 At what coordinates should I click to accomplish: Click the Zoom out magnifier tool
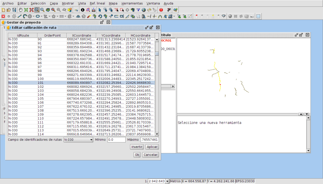tap(42, 10)
